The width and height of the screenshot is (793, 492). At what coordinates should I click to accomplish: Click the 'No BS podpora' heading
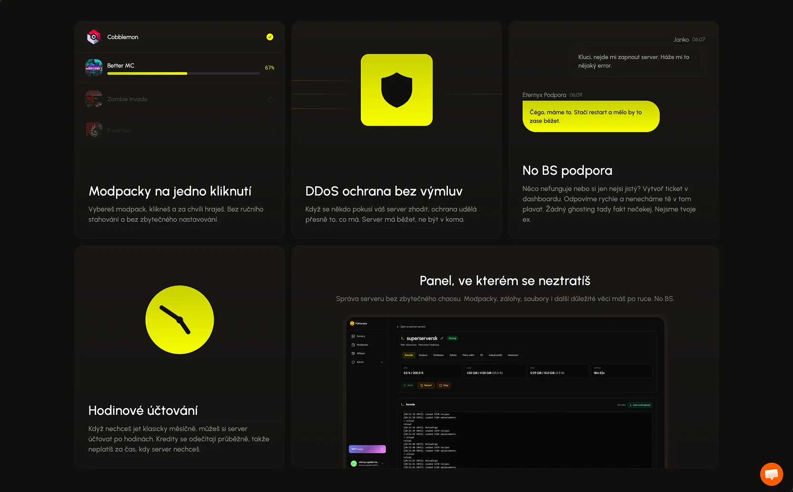(567, 170)
